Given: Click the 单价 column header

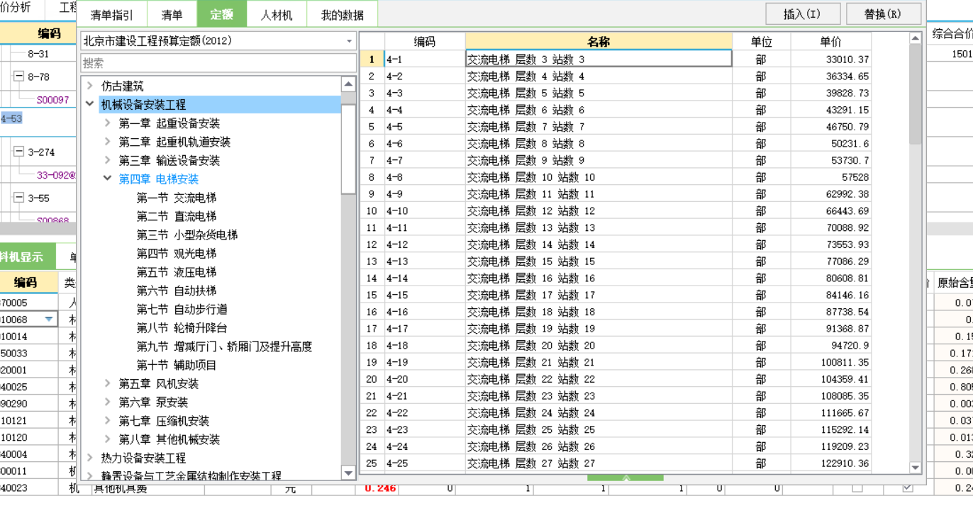Looking at the screenshot, I should tap(830, 41).
